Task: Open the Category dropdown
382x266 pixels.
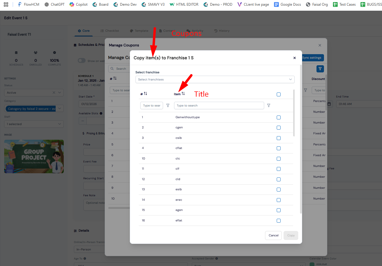Action: coord(34,108)
